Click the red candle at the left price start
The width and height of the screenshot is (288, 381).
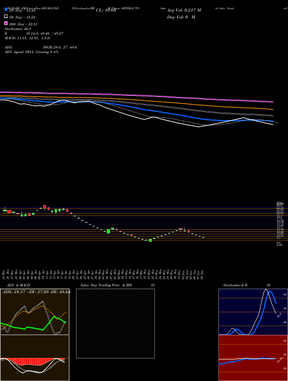[x=9, y=212]
